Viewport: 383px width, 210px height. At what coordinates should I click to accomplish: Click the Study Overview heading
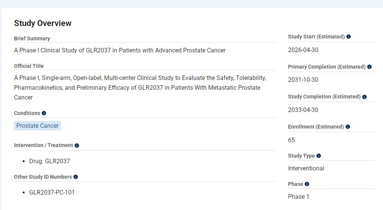coord(43,23)
